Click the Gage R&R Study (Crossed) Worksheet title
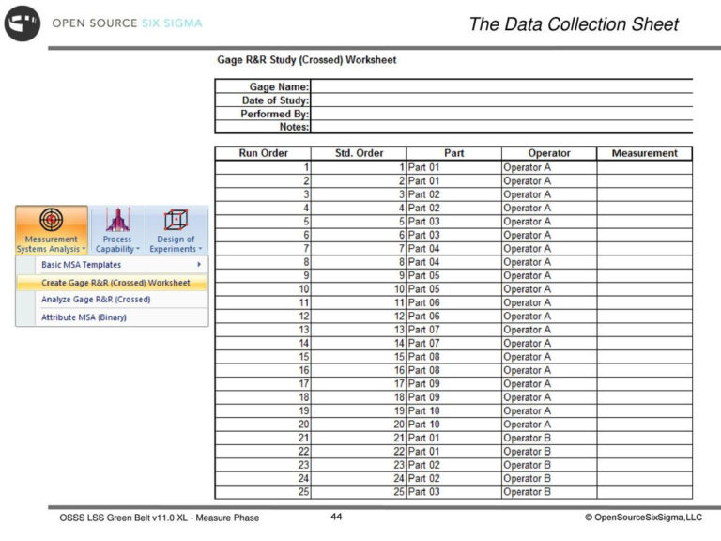Viewport: 721px width, 541px height. click(307, 60)
